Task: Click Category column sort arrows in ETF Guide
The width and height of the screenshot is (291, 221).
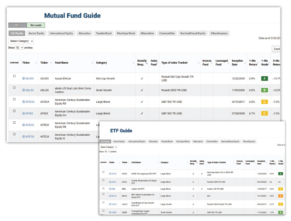Action: 187,162
